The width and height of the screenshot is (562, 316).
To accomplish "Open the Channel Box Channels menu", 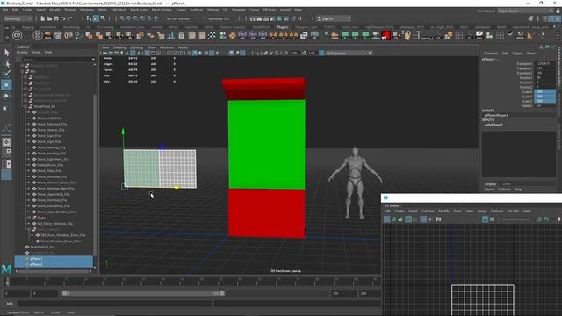I will click(x=490, y=54).
